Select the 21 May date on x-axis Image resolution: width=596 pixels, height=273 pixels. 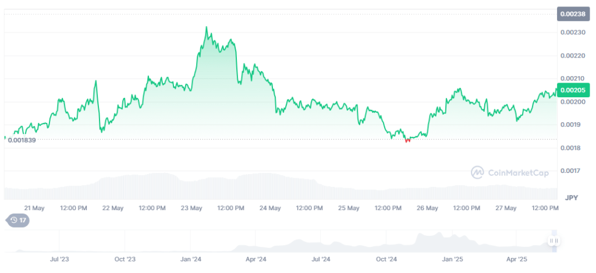[34, 208]
